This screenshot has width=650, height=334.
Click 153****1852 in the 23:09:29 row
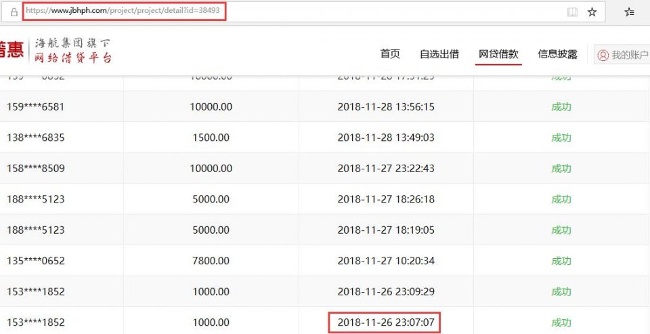pyautogui.click(x=36, y=292)
